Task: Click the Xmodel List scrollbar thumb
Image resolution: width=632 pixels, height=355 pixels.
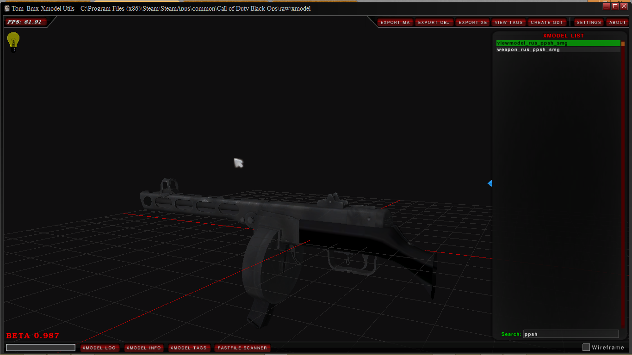Action: (623, 44)
